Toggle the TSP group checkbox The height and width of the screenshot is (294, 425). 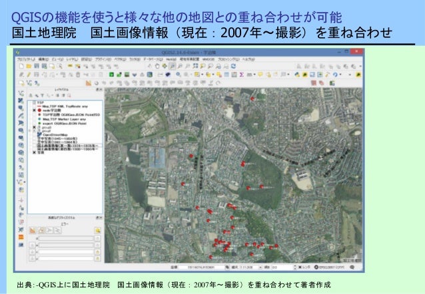pos(35,102)
